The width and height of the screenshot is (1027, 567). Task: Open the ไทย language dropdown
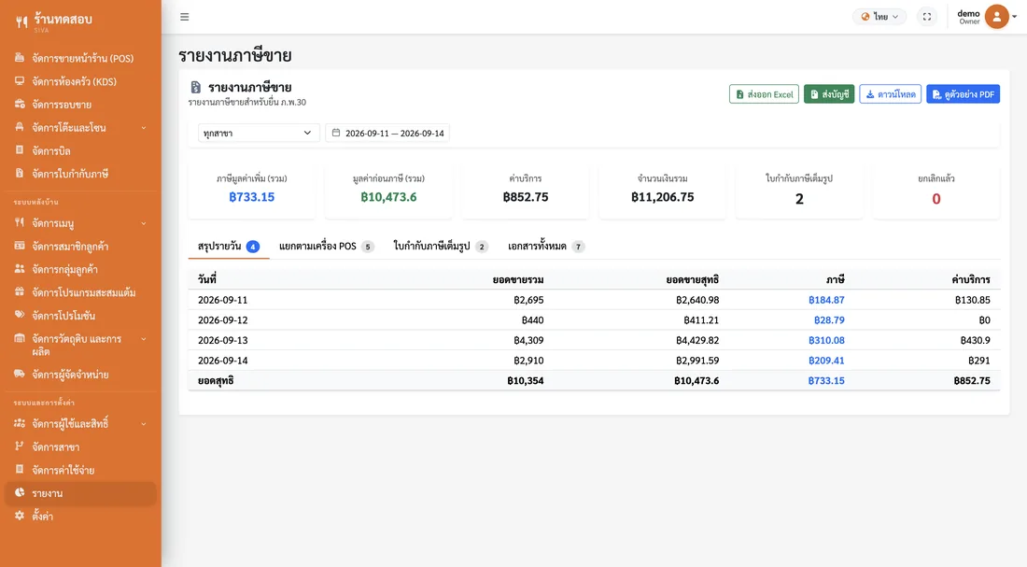click(879, 17)
